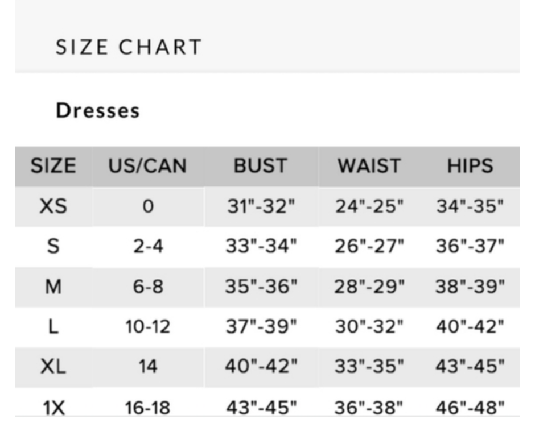Image resolution: width=535 pixels, height=448 pixels.
Task: Click the WAIST column header
Action: click(369, 166)
